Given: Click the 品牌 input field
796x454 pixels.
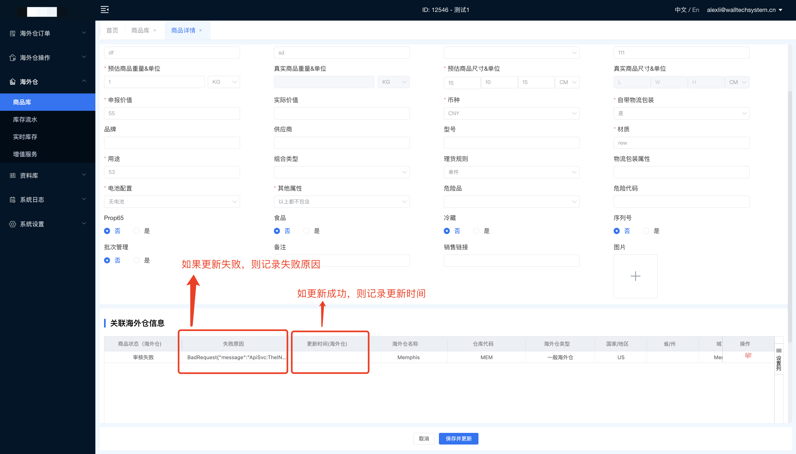Looking at the screenshot, I should pos(172,143).
